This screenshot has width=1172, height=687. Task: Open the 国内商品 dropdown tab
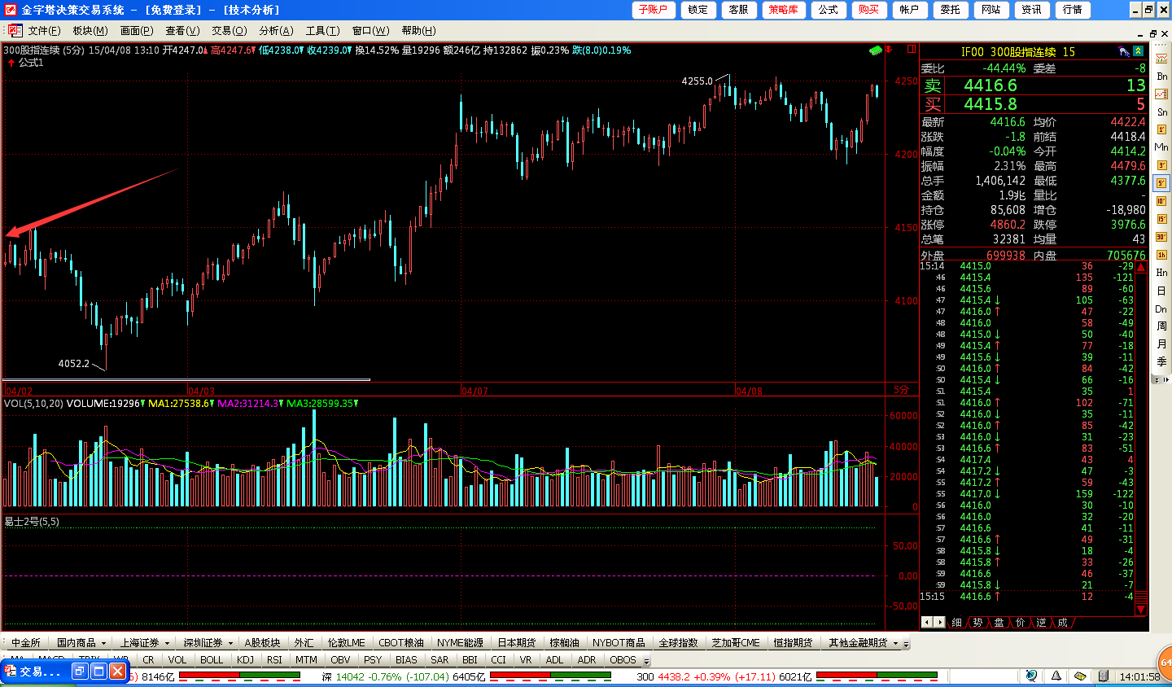click(81, 643)
